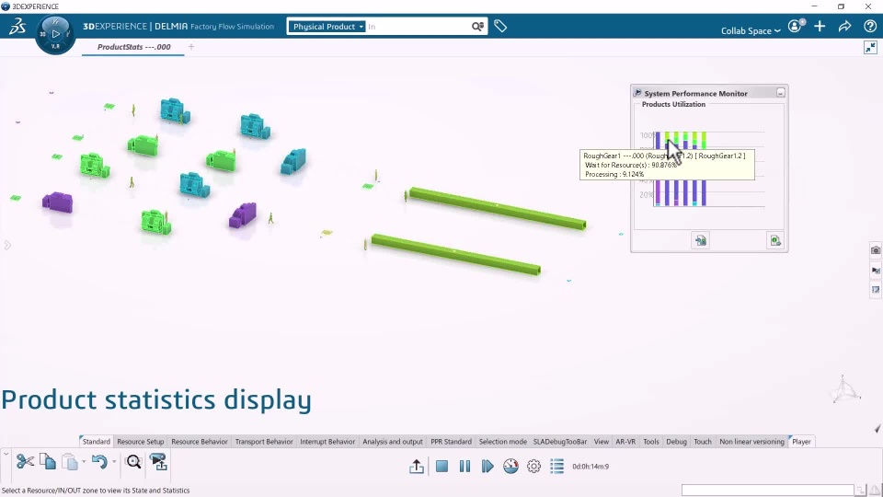Viewport: 883px width, 497px height.
Task: Open the Transport Behavior tab
Action: tap(264, 442)
